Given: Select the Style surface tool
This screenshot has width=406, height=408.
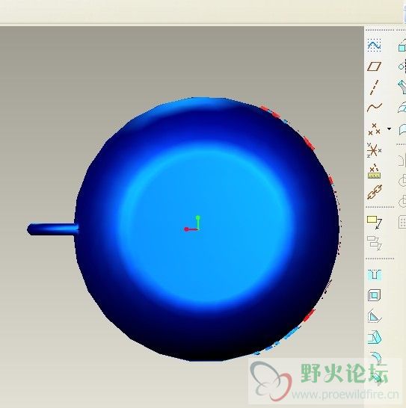Looking at the screenshot, I should tap(402, 129).
